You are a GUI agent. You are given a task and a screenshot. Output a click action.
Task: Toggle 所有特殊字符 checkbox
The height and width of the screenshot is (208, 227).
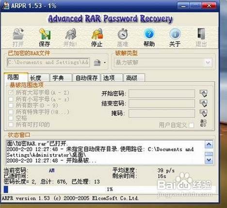pyautogui.click(x=11, y=112)
